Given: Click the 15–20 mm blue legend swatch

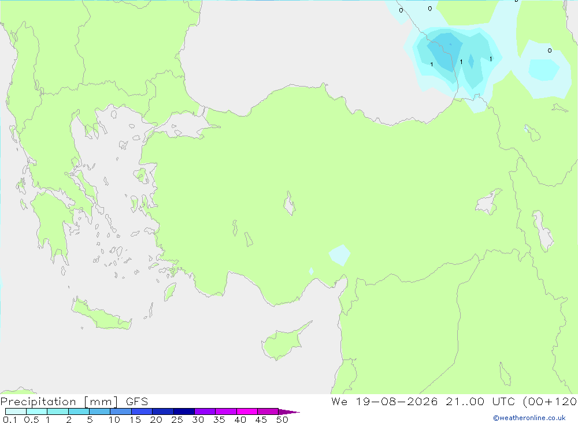Looking at the screenshot, I should point(142,411).
